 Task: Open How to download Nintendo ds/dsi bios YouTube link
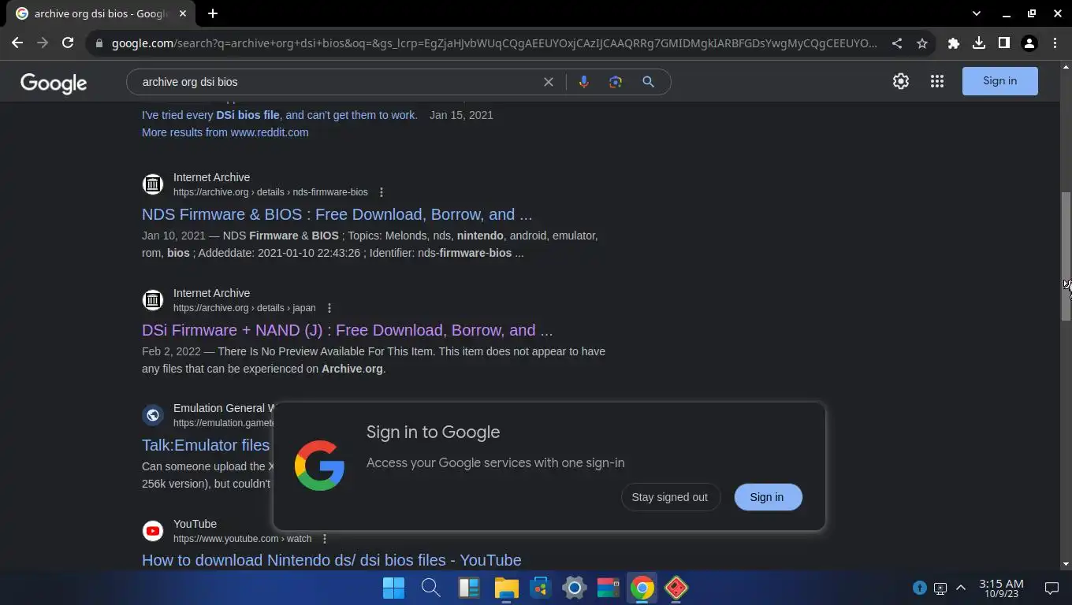pyautogui.click(x=331, y=560)
